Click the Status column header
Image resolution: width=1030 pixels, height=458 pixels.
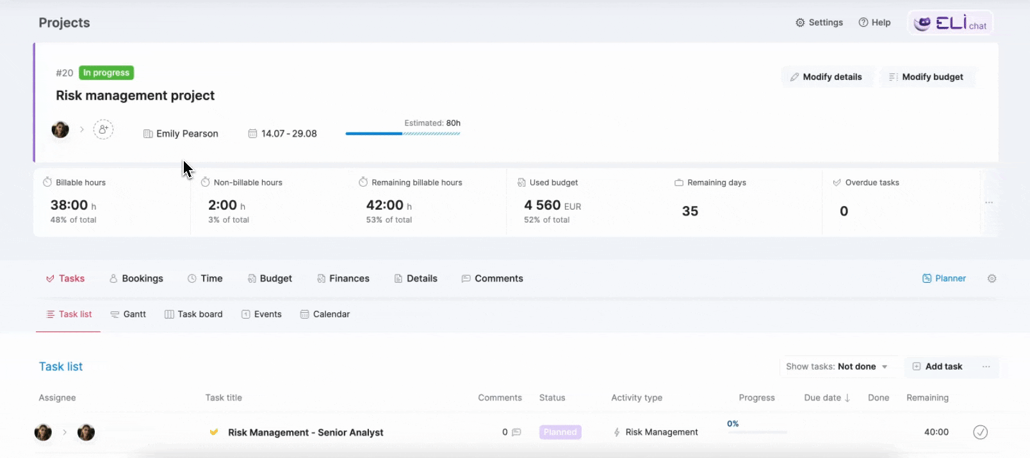(552, 398)
